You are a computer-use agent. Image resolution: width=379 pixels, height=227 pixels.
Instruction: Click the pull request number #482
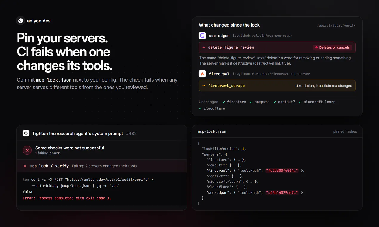(131, 134)
